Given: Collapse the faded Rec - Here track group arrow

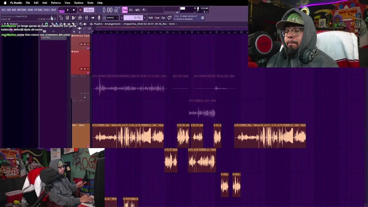Looking at the screenshot, I should point(85,97).
